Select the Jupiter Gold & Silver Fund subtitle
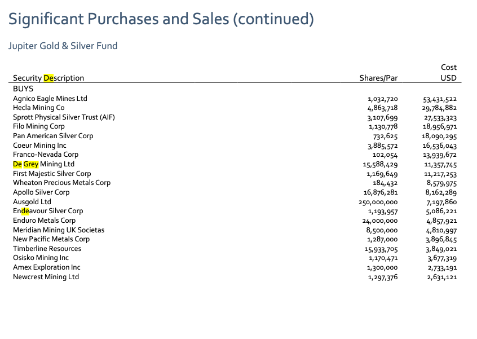The image size is (477, 339). [x=63, y=46]
